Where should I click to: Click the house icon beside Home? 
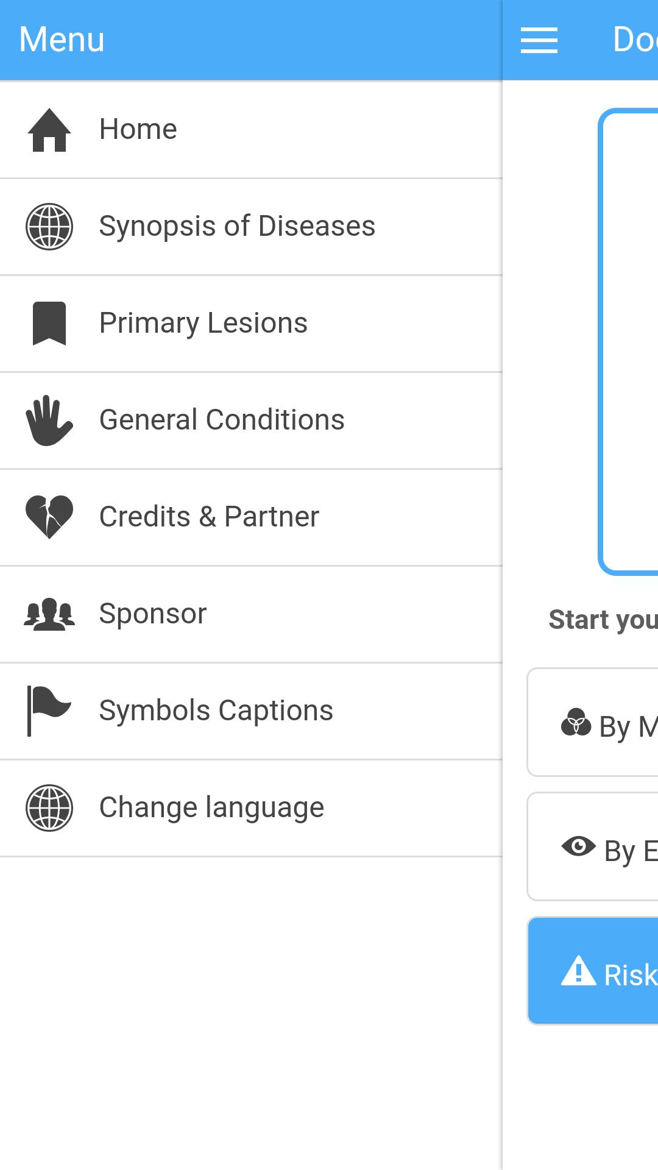coord(49,130)
